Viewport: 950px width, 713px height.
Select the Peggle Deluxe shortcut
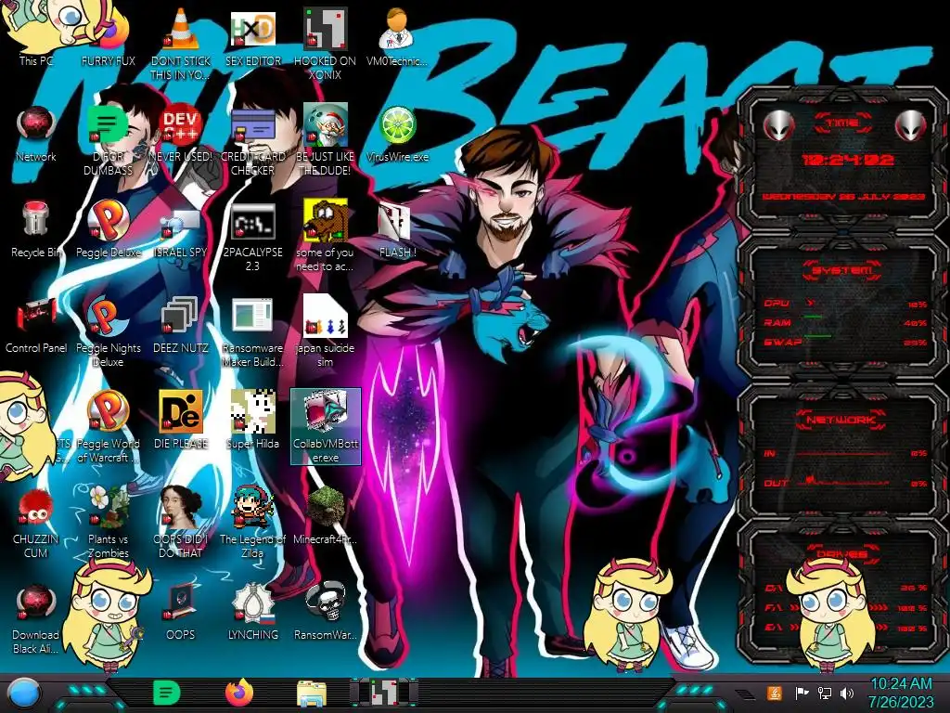click(108, 229)
